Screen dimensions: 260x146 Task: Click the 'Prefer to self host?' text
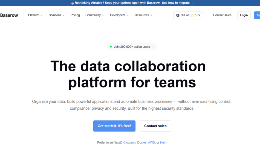[110, 142]
